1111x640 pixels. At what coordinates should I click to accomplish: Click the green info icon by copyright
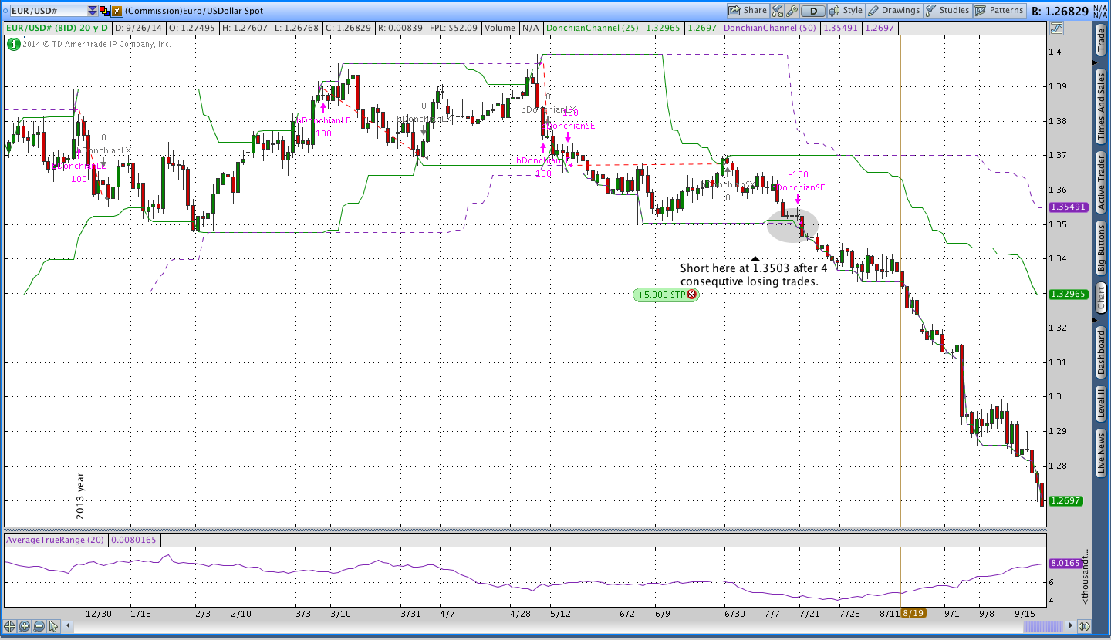pos(14,44)
